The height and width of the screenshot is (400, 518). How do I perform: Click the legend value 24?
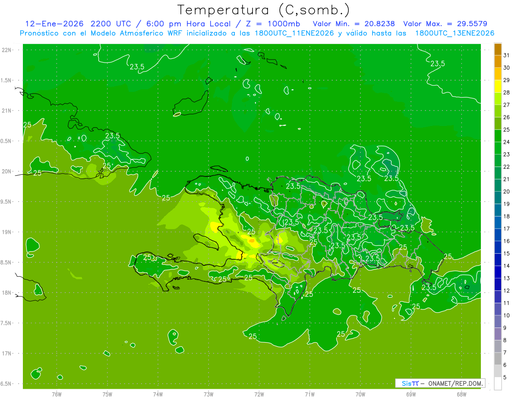tap(507, 142)
